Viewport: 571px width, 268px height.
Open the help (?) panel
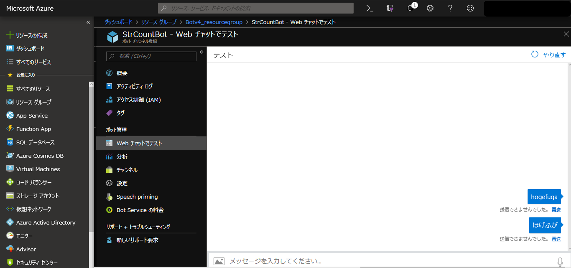click(x=450, y=8)
